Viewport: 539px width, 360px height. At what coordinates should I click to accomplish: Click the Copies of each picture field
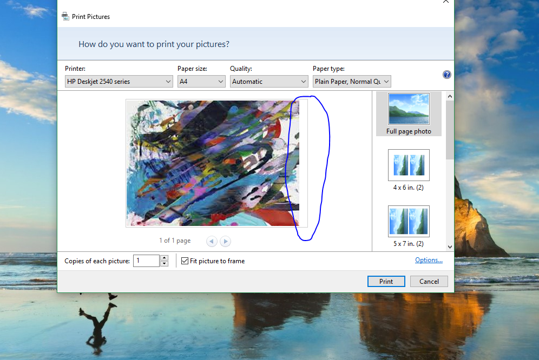coord(146,261)
